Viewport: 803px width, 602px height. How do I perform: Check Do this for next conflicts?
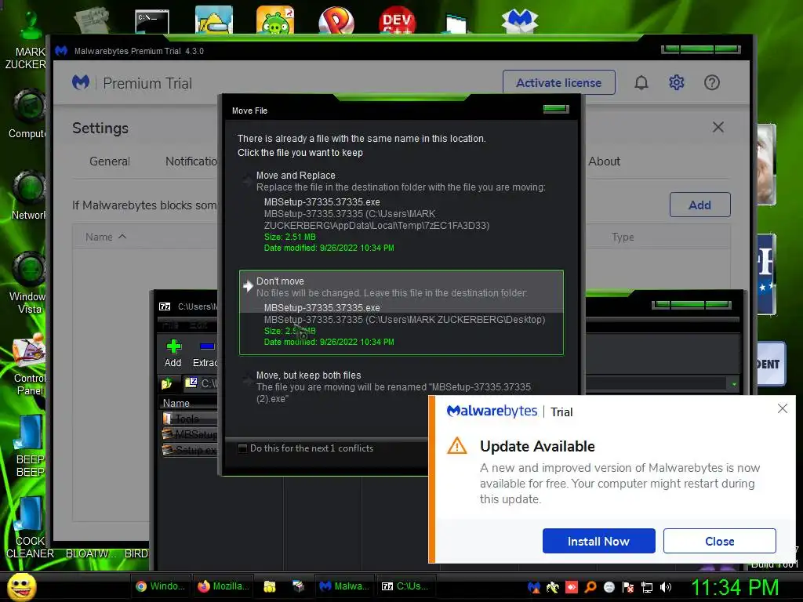coord(243,448)
